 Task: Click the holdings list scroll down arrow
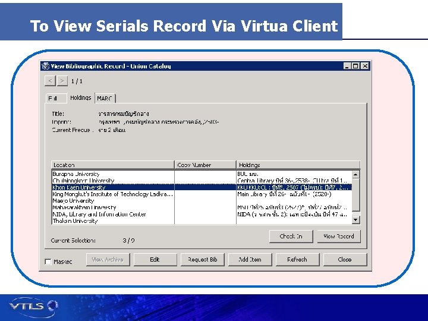point(355,220)
